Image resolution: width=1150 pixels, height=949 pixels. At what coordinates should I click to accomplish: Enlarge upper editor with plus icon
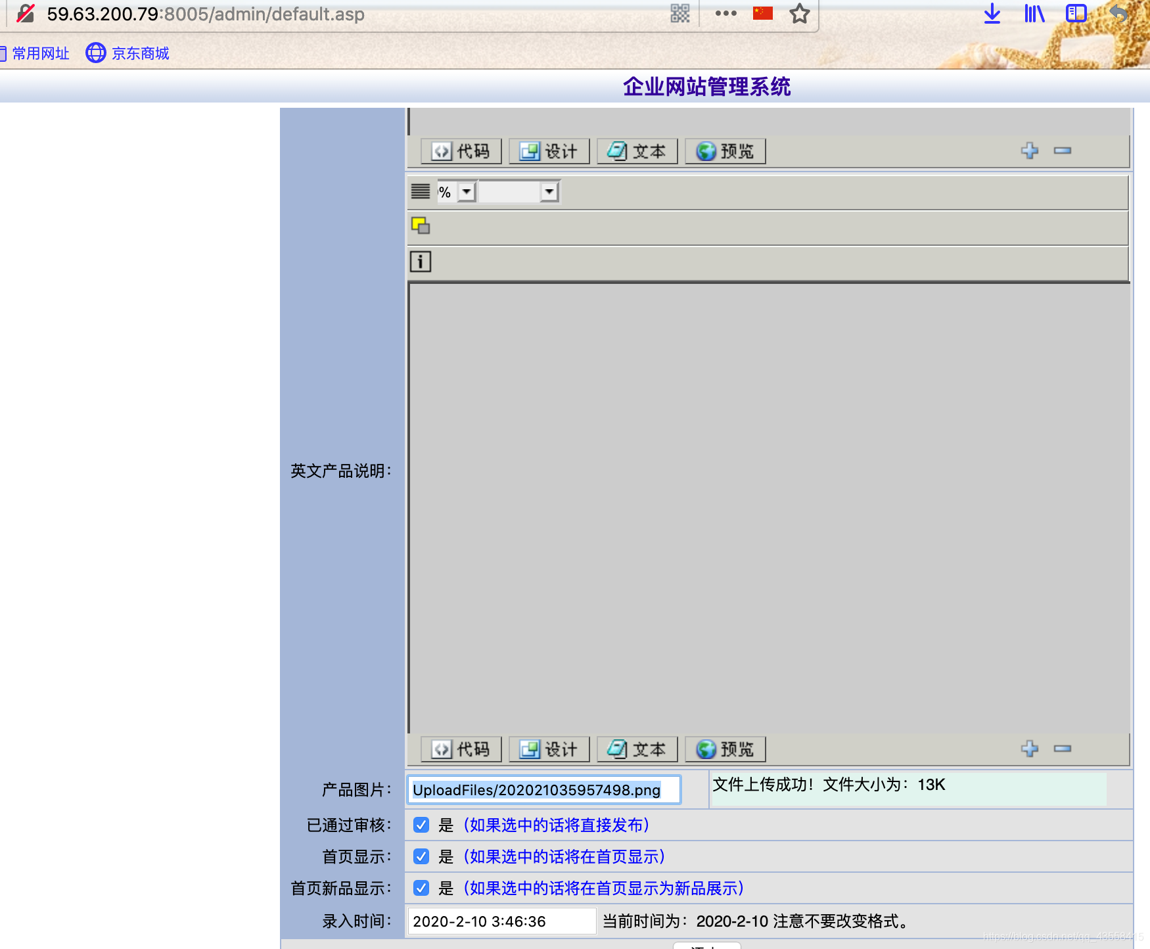click(x=1030, y=150)
